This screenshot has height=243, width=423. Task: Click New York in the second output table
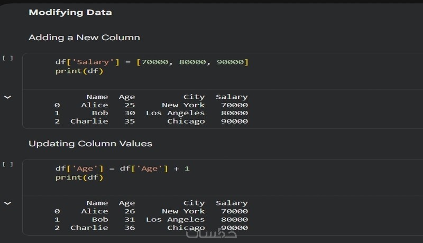click(x=183, y=211)
